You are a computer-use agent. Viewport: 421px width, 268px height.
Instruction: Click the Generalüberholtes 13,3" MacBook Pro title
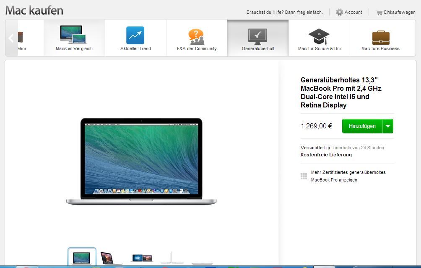coord(341,92)
